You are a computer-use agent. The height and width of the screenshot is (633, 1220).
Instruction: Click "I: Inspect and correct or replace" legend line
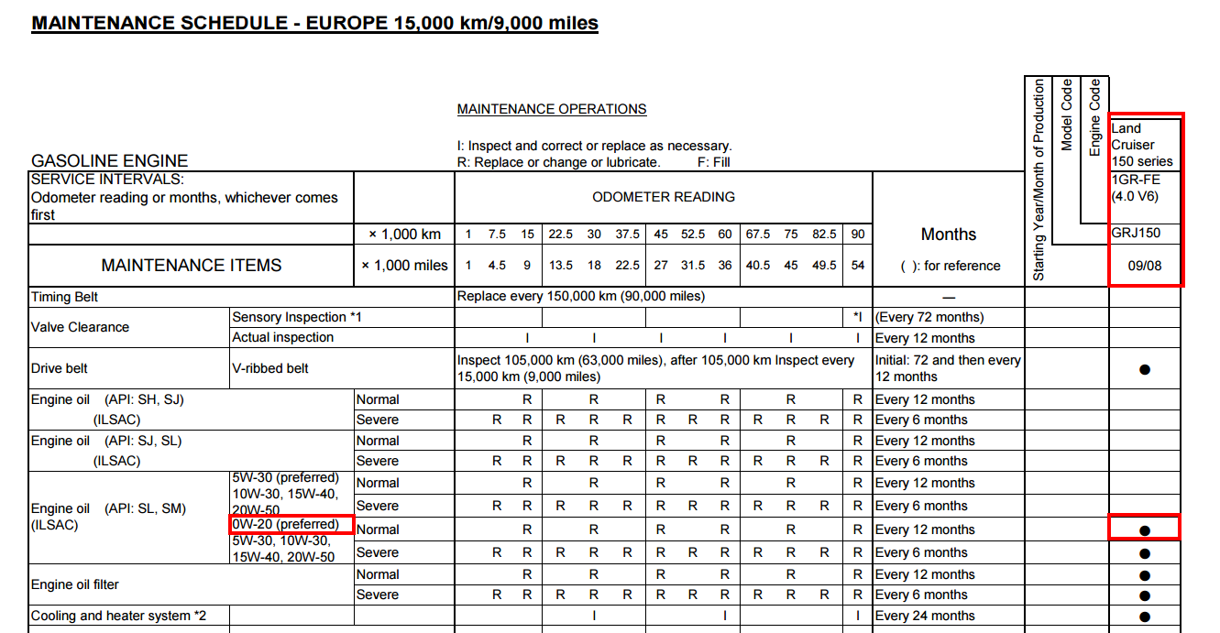(594, 146)
